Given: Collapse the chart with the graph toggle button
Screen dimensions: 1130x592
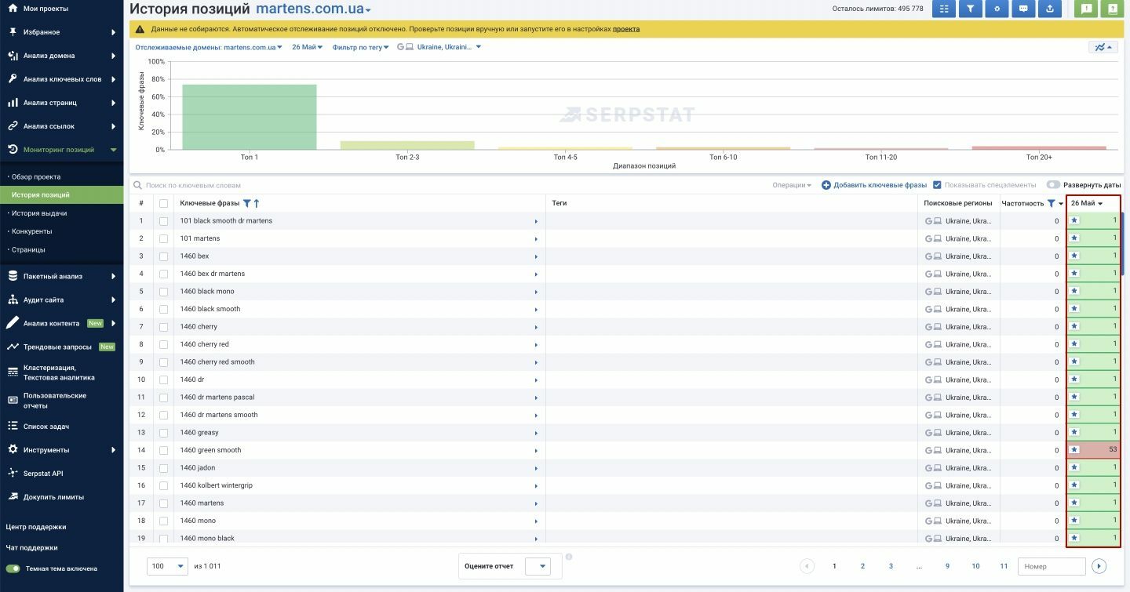Looking at the screenshot, I should click(1103, 47).
